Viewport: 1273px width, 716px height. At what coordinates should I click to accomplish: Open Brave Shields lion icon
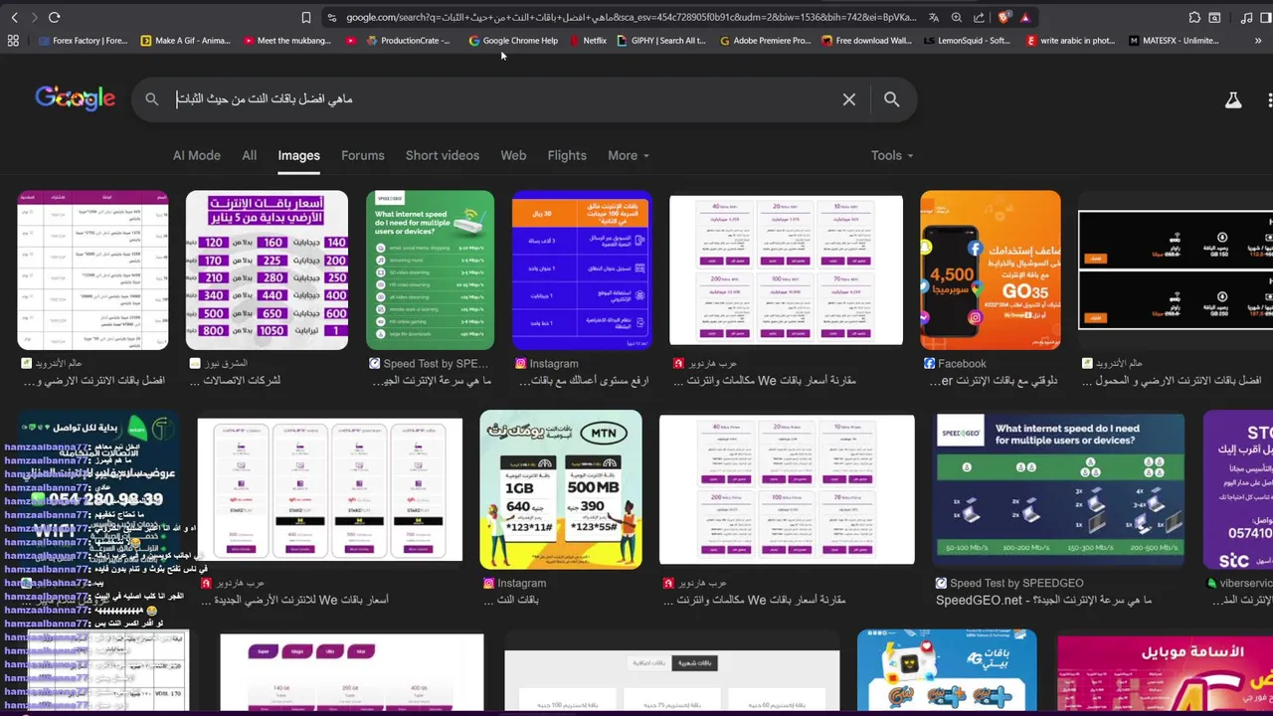[1003, 17]
